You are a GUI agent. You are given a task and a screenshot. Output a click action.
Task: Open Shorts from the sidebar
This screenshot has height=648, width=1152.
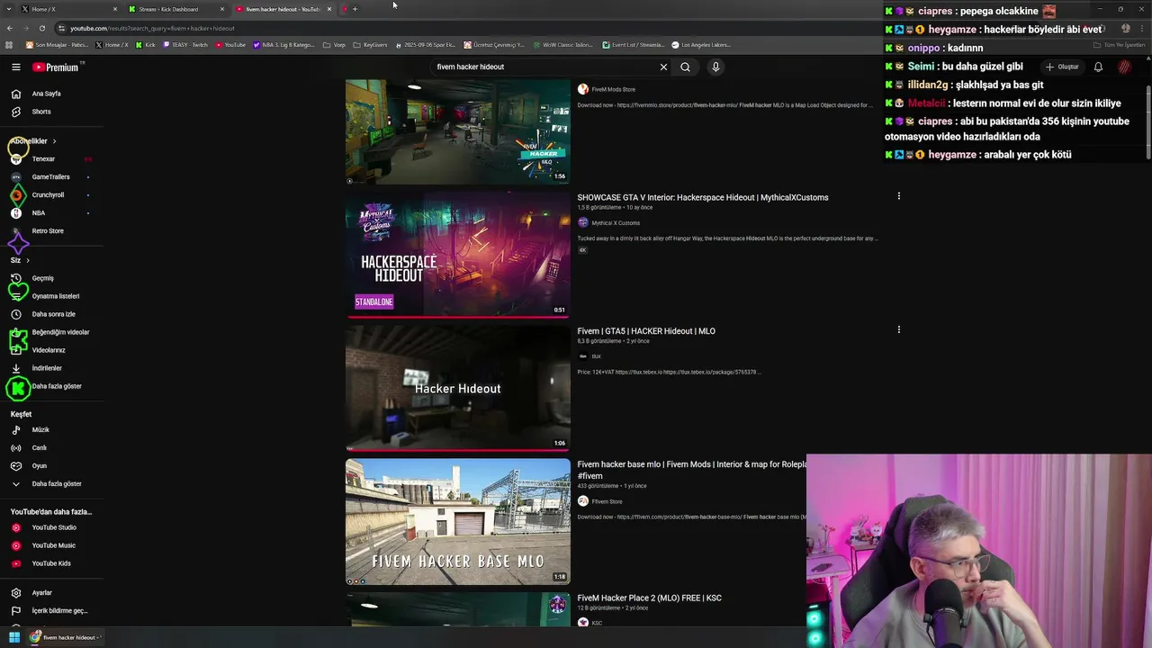51,112
